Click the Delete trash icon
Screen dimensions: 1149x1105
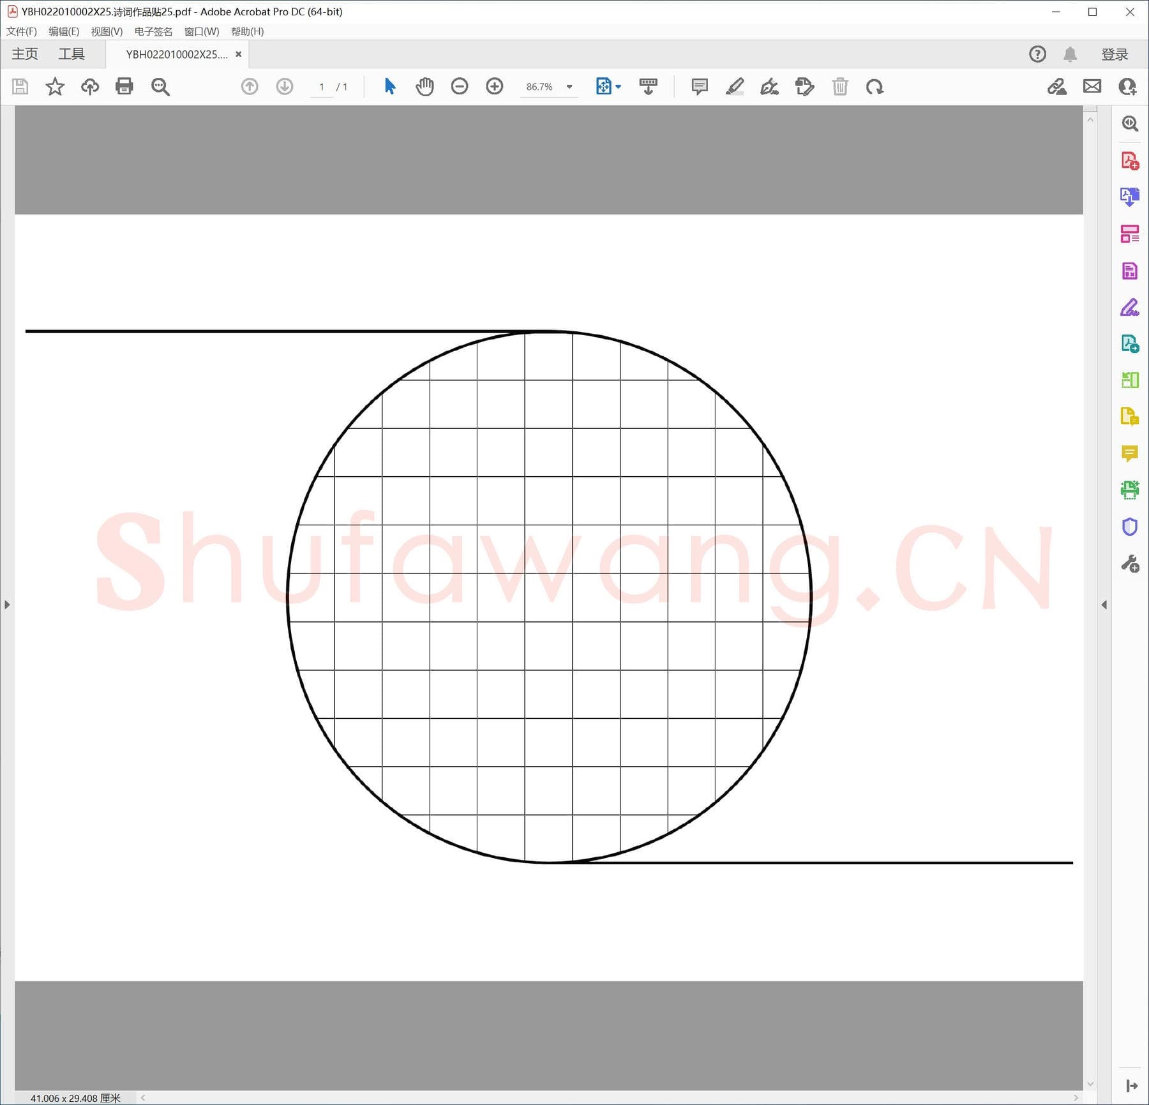tap(840, 87)
